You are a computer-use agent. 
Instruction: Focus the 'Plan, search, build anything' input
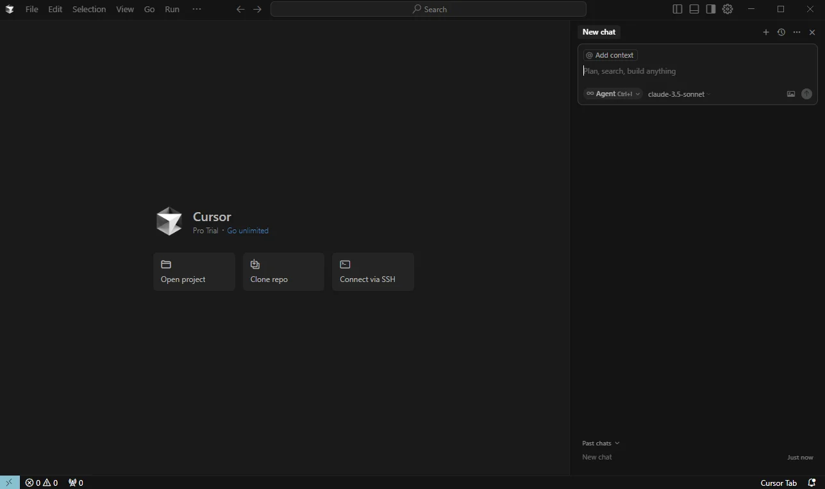(x=697, y=71)
